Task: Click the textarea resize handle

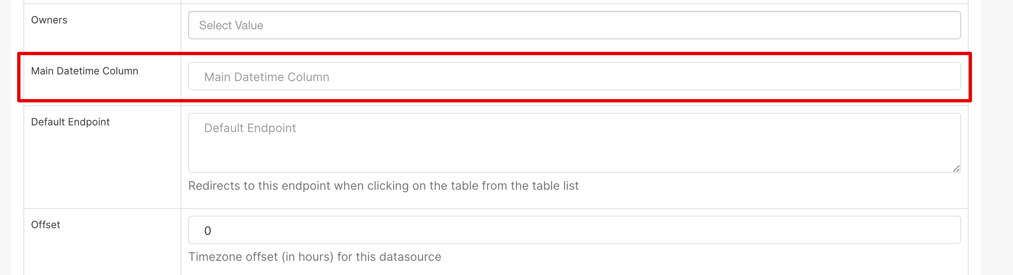Action: [x=956, y=169]
